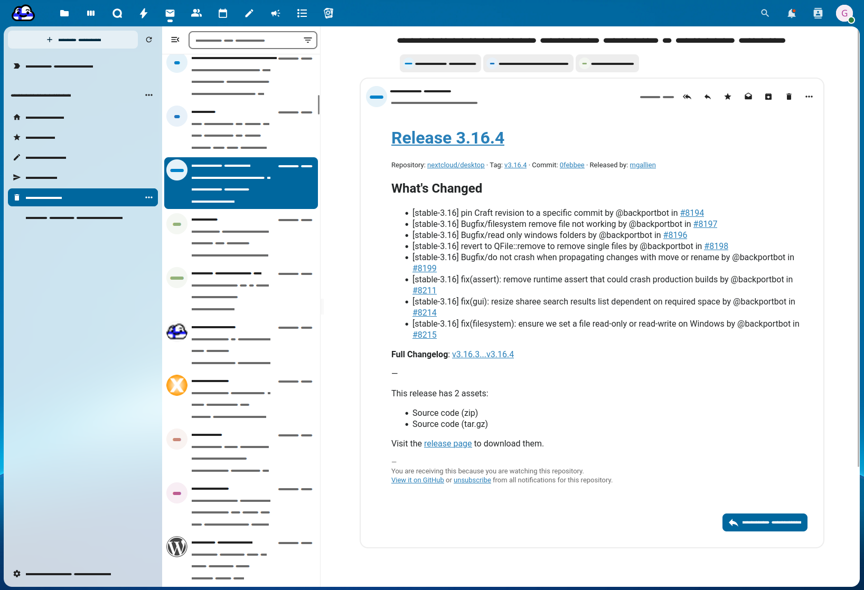Viewport: 864px width, 590px height.
Task: Click the reply all icon in message header
Action: pyautogui.click(x=687, y=97)
